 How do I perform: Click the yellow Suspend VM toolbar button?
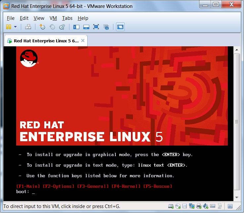coord(9,27)
